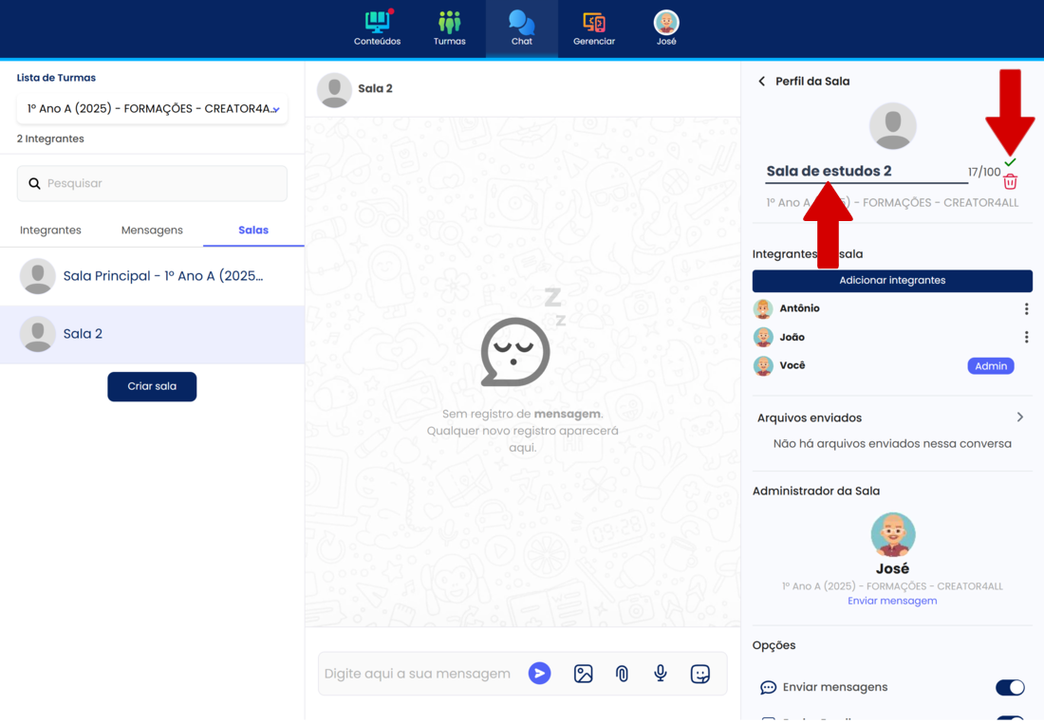
Task: Switch to the Mensagens tab
Action: (x=152, y=231)
